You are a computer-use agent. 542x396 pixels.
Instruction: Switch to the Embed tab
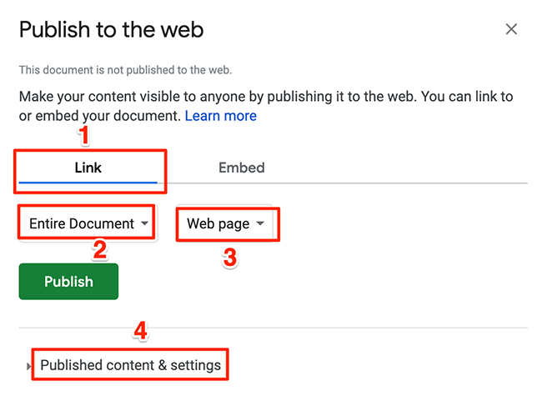241,168
